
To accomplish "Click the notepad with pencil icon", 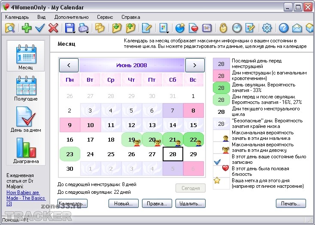I will click(147, 28).
